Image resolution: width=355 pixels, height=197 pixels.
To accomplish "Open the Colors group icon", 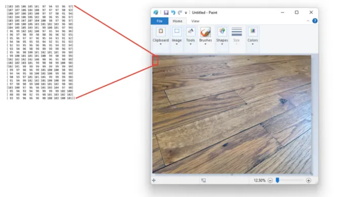I will click(x=253, y=31).
